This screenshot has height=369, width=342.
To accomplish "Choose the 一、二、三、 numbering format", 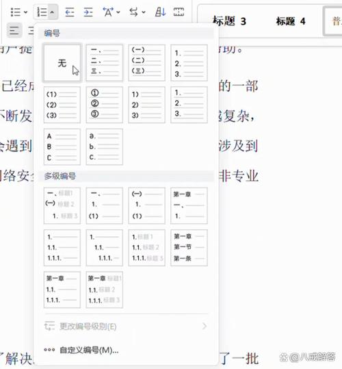I will [105, 63].
